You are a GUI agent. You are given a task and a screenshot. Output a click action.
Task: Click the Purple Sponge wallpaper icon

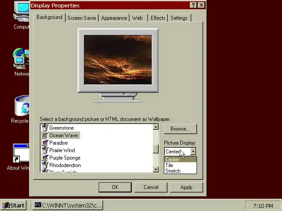click(45, 157)
